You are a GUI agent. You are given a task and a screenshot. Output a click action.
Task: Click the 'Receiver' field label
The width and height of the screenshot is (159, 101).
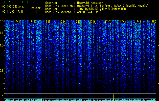tap(51, 9)
